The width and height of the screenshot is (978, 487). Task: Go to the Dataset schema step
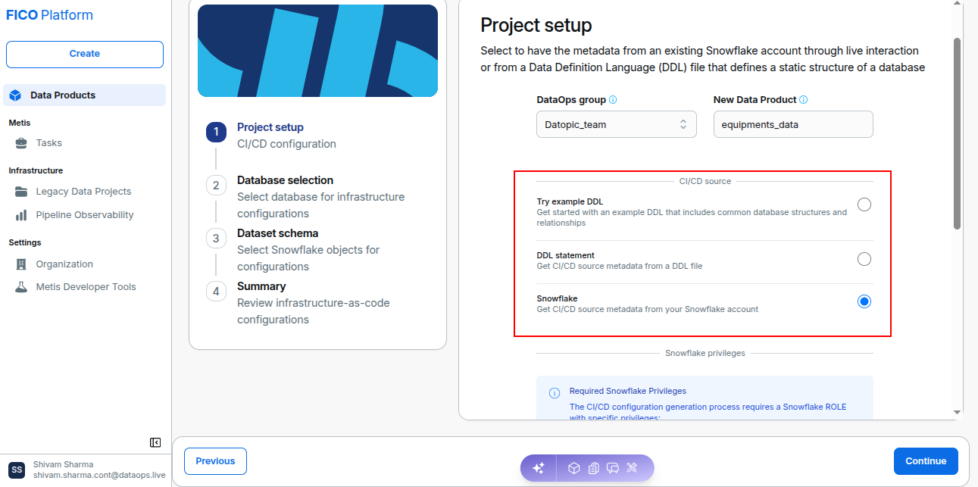[277, 233]
